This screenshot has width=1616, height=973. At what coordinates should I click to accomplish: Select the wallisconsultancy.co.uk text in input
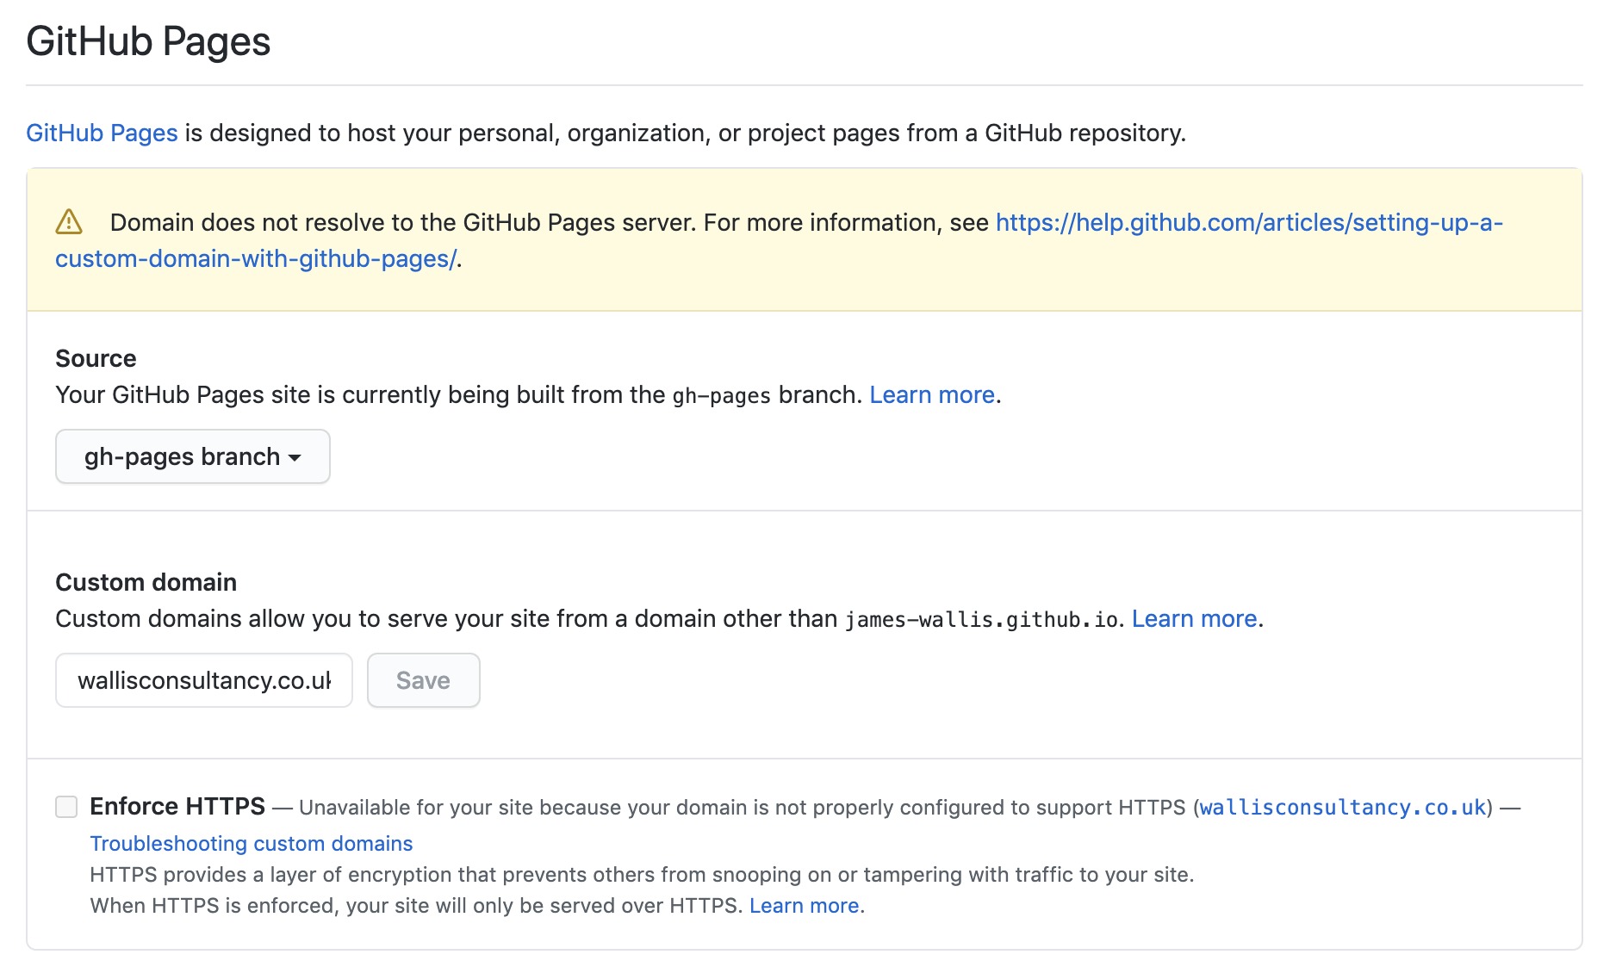click(x=203, y=680)
